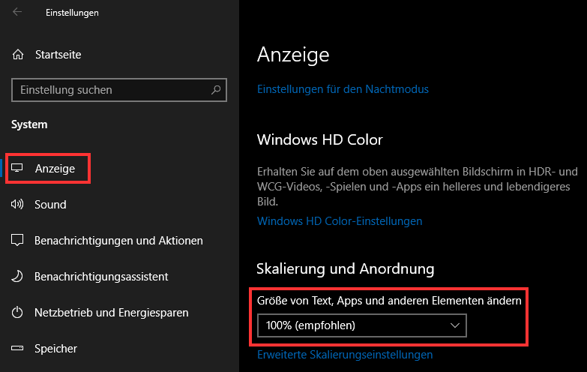Viewport: 587px width, 372px height.
Task: Go to Startseite
Action: (58, 55)
